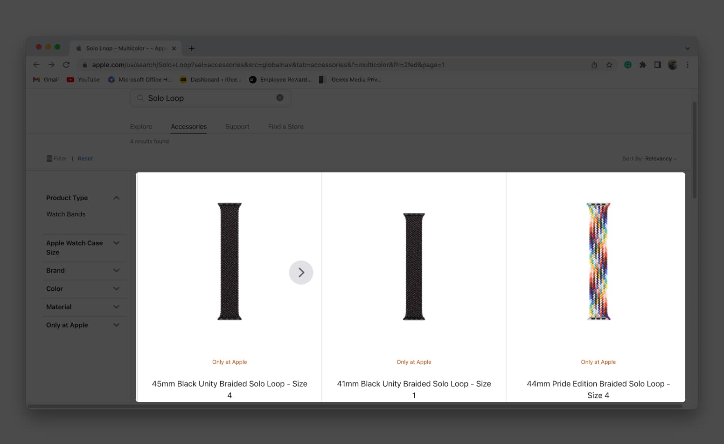This screenshot has height=444, width=724.
Task: Clear the Solo Loop search text
Action: (280, 98)
